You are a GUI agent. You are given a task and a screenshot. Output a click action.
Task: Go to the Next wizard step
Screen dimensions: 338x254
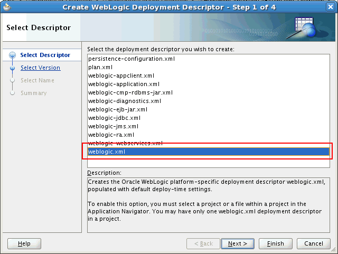238,243
